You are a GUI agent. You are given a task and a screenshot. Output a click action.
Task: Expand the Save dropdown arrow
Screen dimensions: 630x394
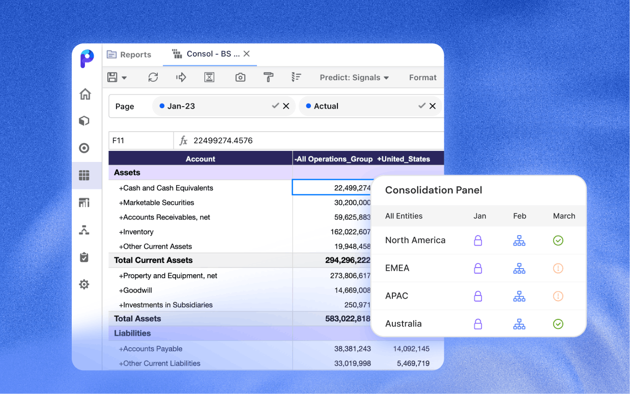pyautogui.click(x=124, y=78)
